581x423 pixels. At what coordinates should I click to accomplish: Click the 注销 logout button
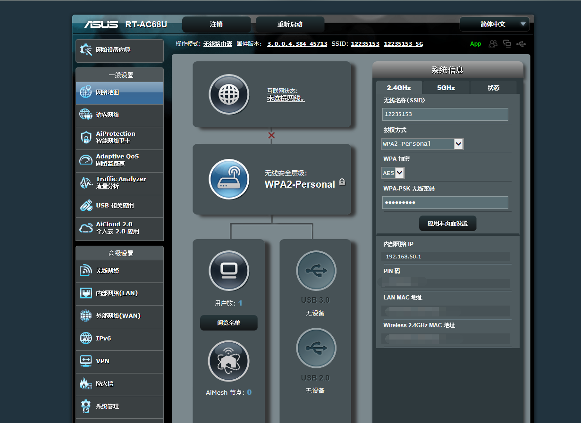click(217, 25)
